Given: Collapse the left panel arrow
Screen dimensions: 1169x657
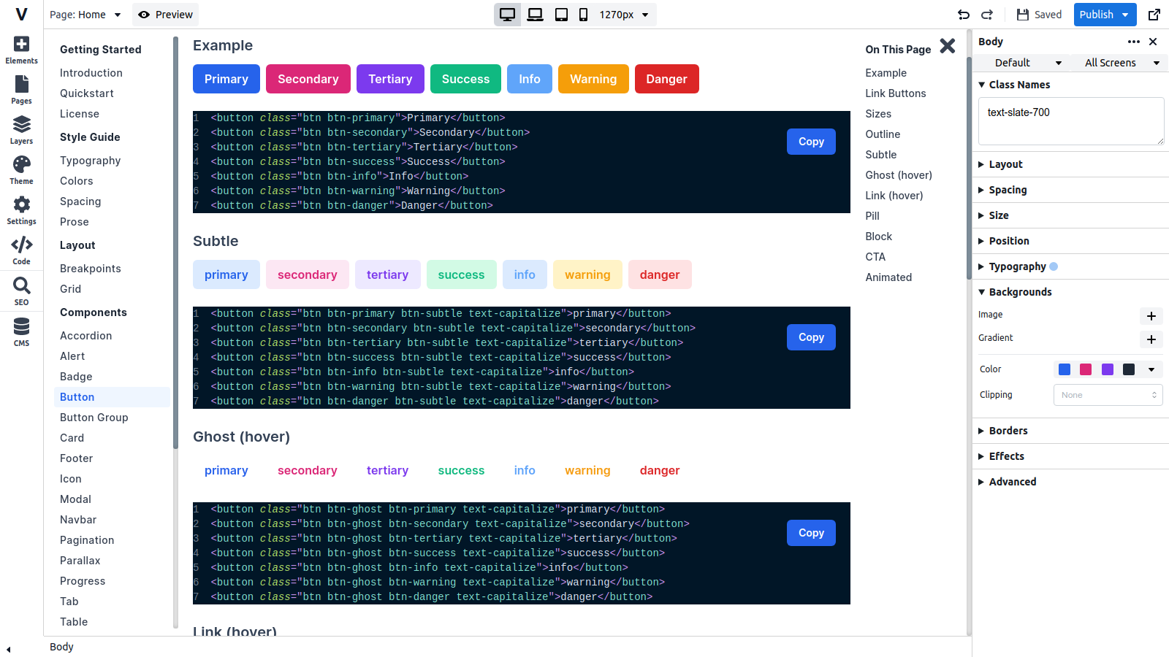Looking at the screenshot, I should [8, 649].
